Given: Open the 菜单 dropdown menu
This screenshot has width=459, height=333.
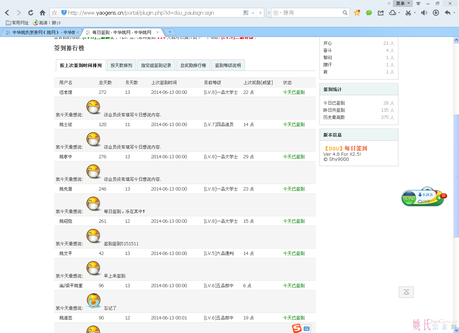Looking at the screenshot, I should pos(403,4).
